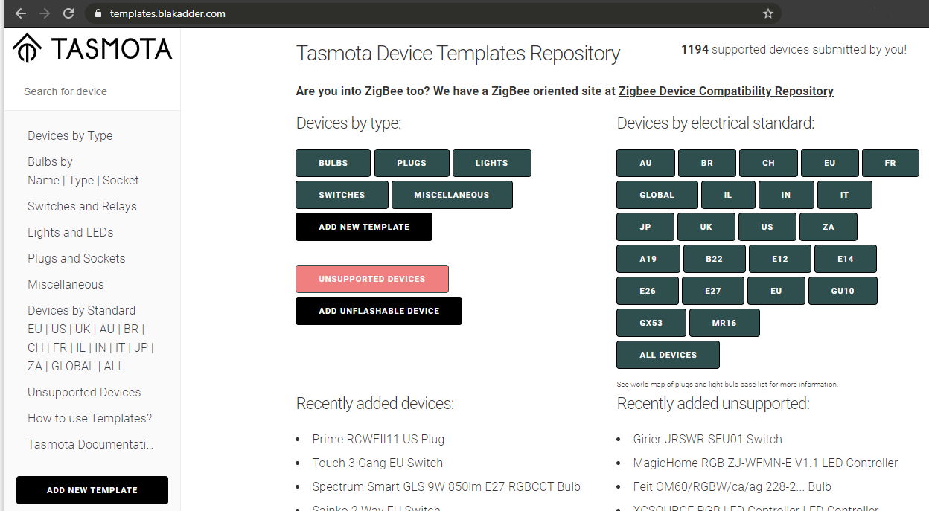Filter by IL electrical standard
929x511 pixels.
point(728,195)
